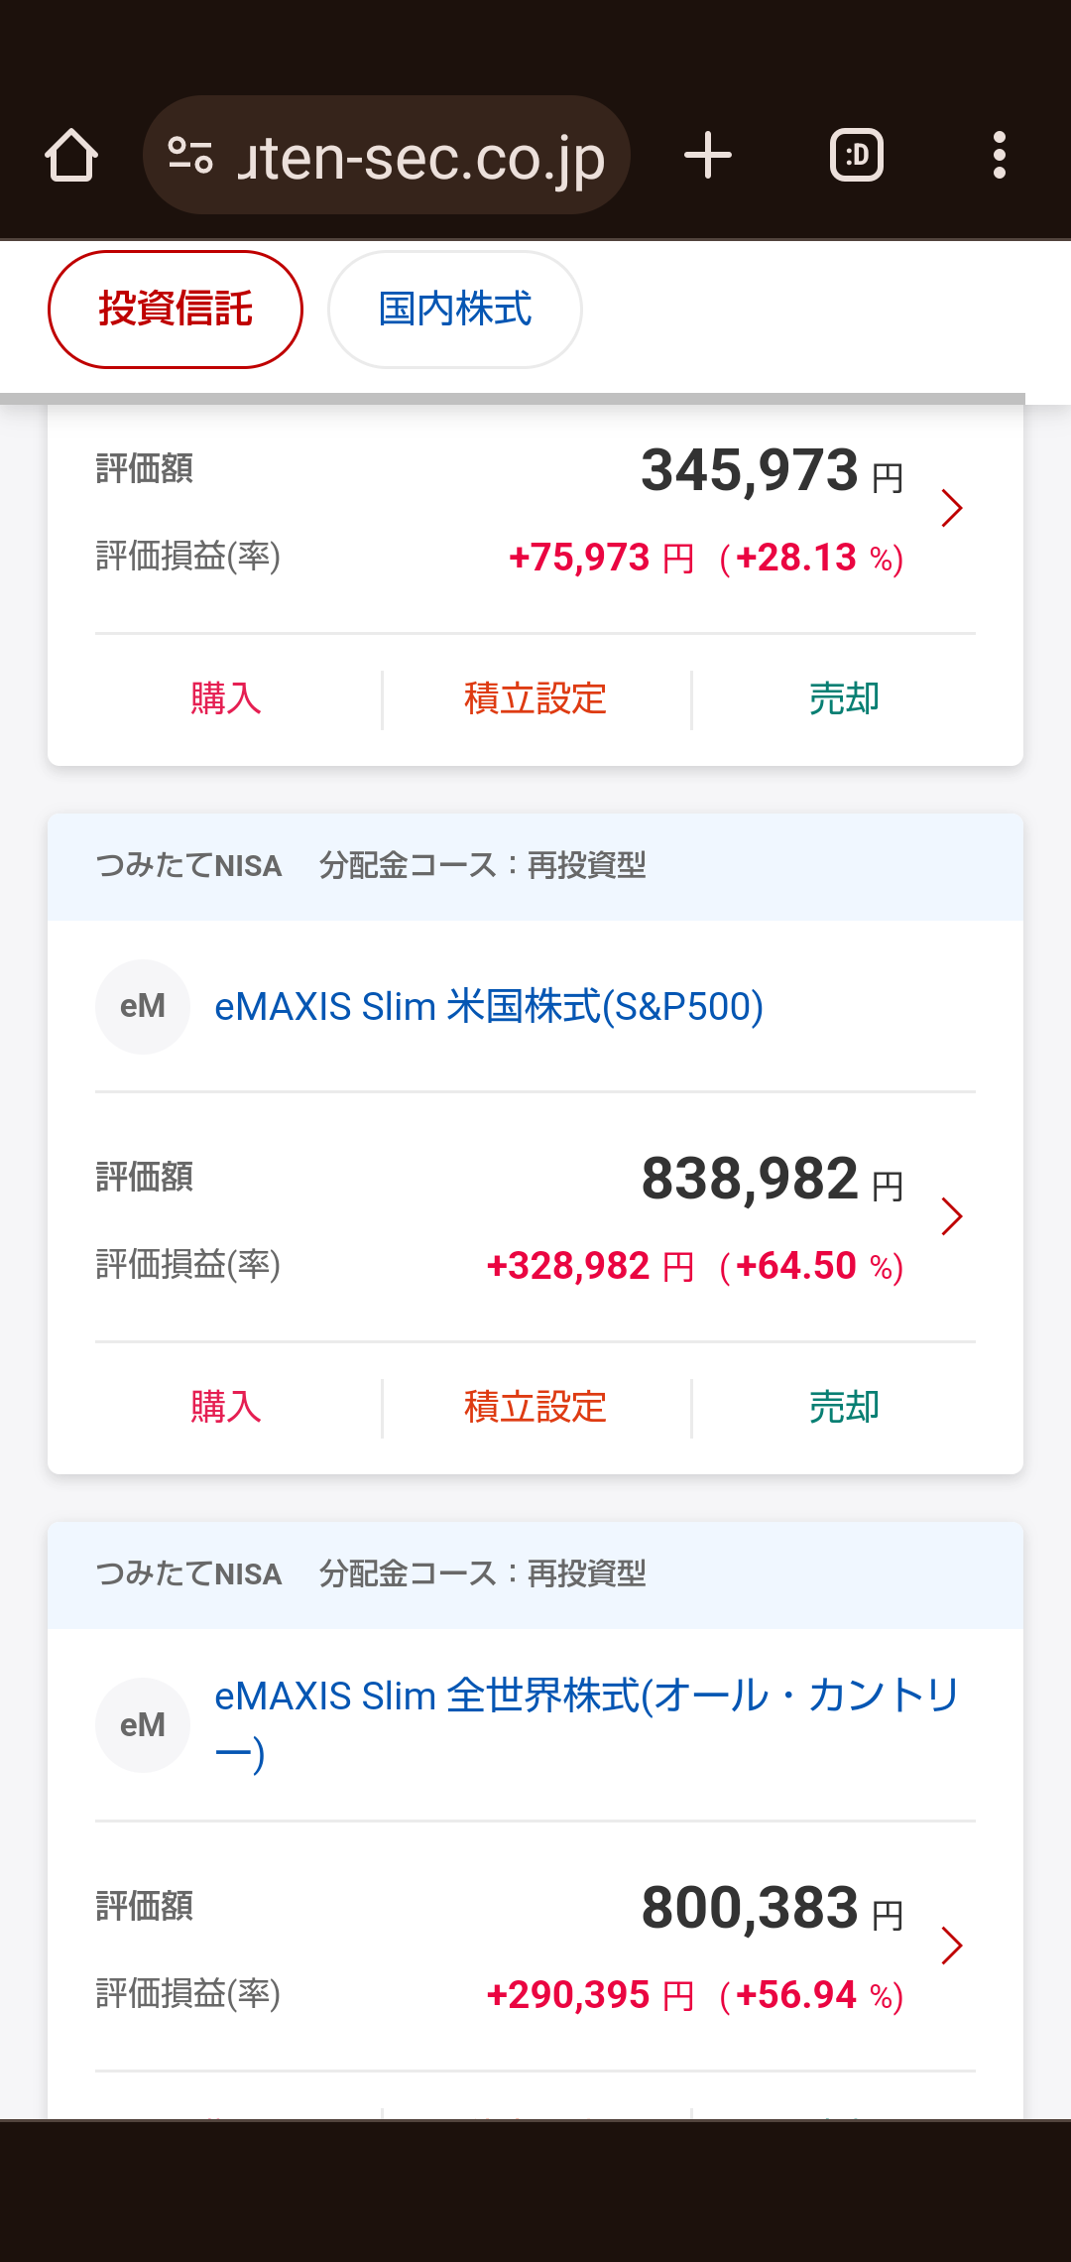Image resolution: width=1071 pixels, height=2262 pixels.
Task: Tap the browser home icon
Action: (71, 156)
